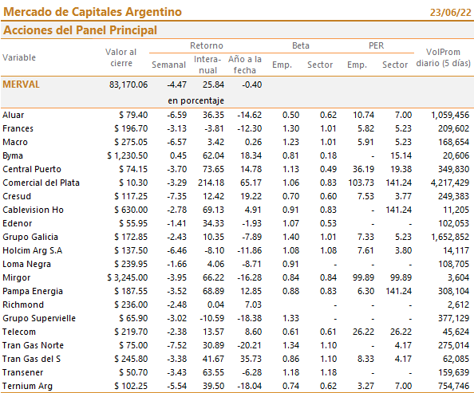Click Comercial del Plata volume 4,217,429
This screenshot has height=393, width=474.
click(x=450, y=183)
